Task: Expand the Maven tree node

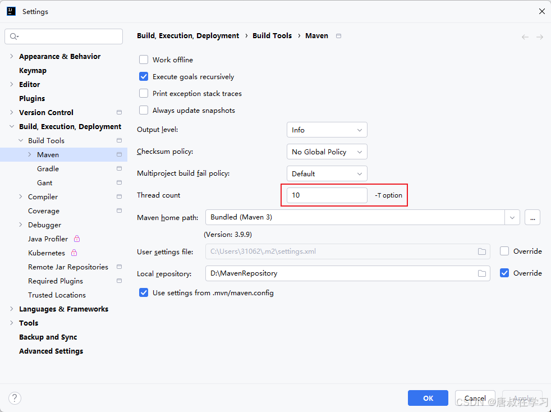Action: coord(30,155)
